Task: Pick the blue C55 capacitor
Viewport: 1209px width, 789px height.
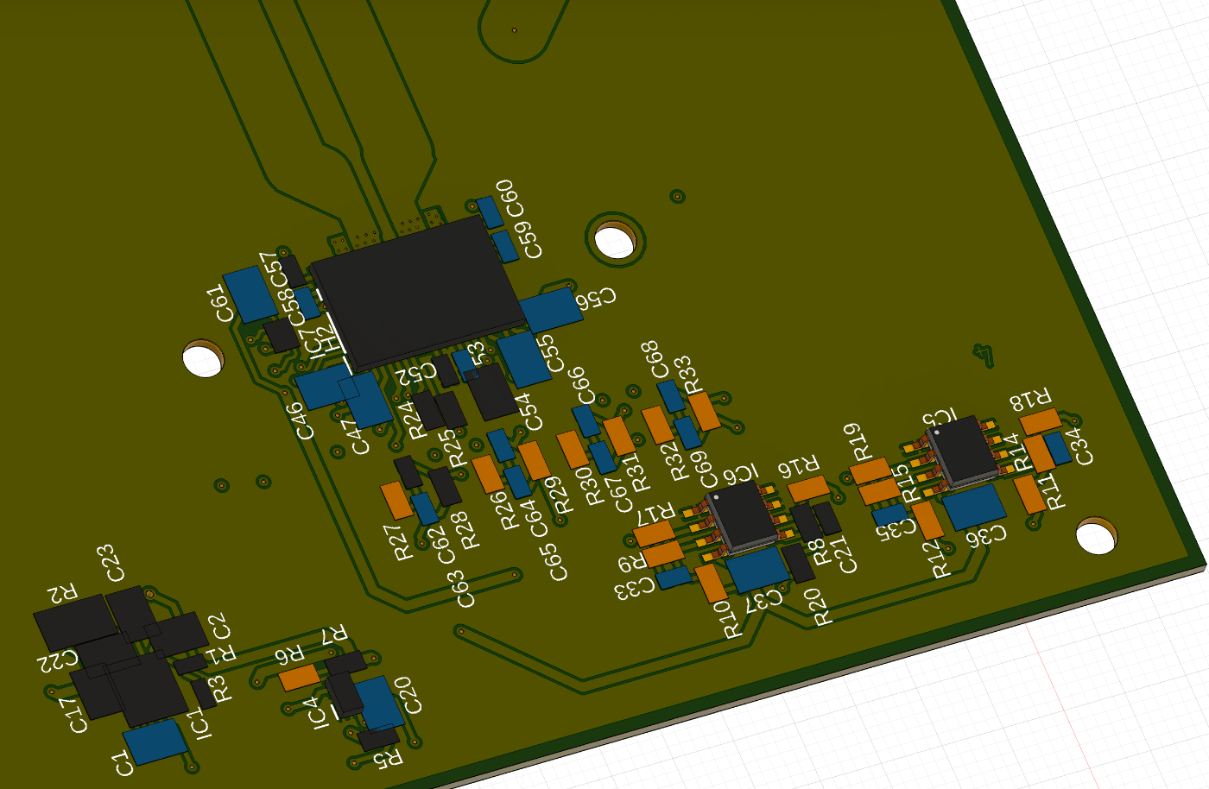Action: point(523,358)
